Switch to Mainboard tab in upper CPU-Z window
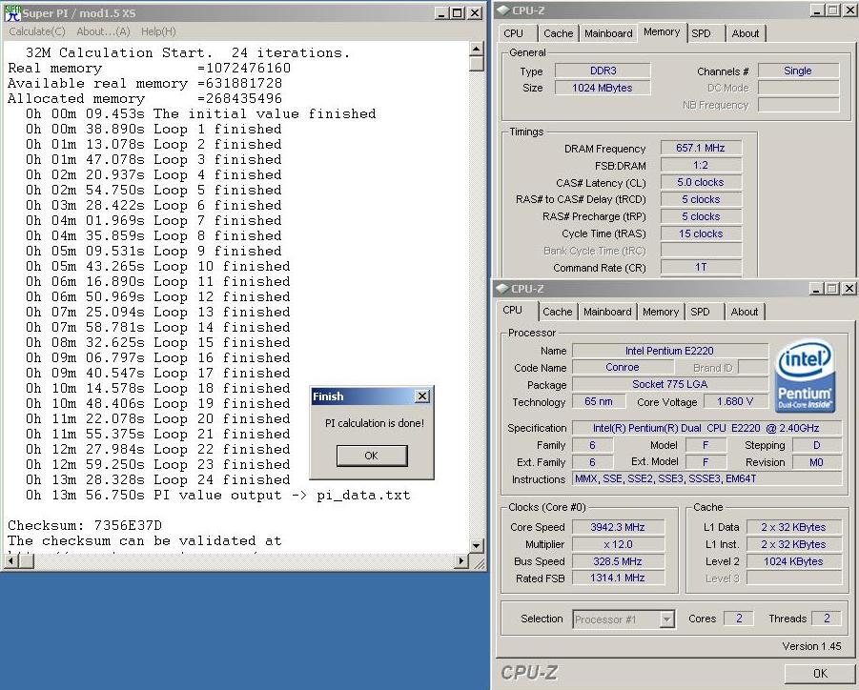This screenshot has width=859, height=690. pyautogui.click(x=608, y=33)
